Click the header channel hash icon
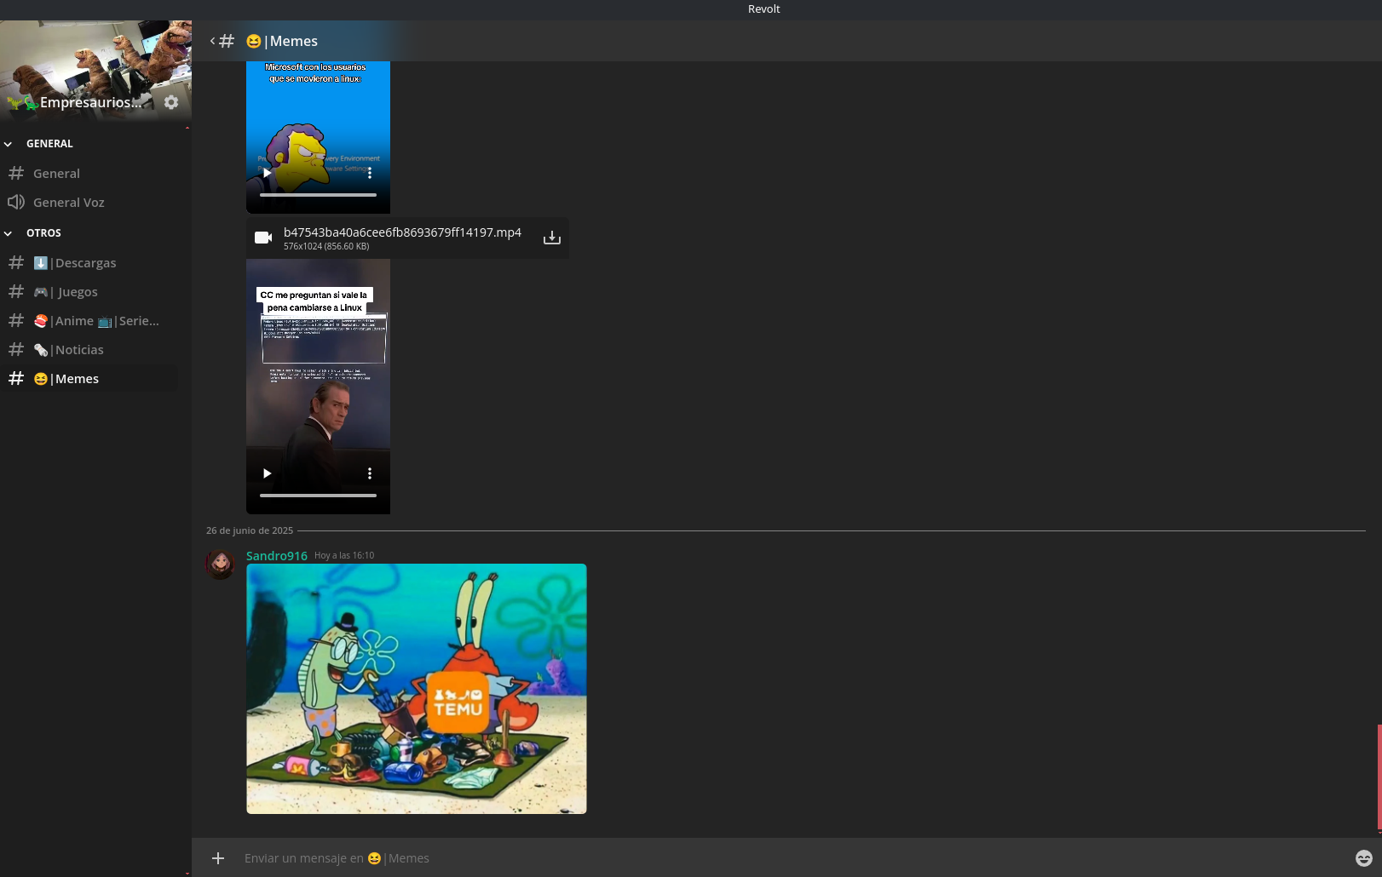1382x877 pixels. [x=227, y=41]
